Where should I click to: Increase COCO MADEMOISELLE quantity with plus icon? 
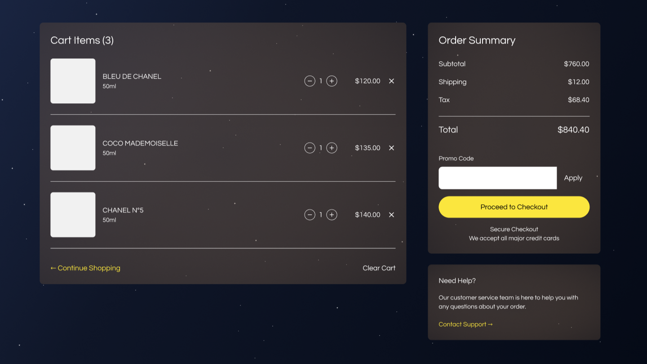coord(332,148)
